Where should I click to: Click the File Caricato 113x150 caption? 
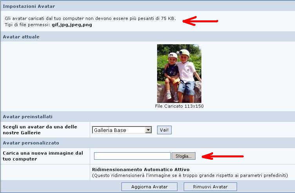[x=179, y=106]
